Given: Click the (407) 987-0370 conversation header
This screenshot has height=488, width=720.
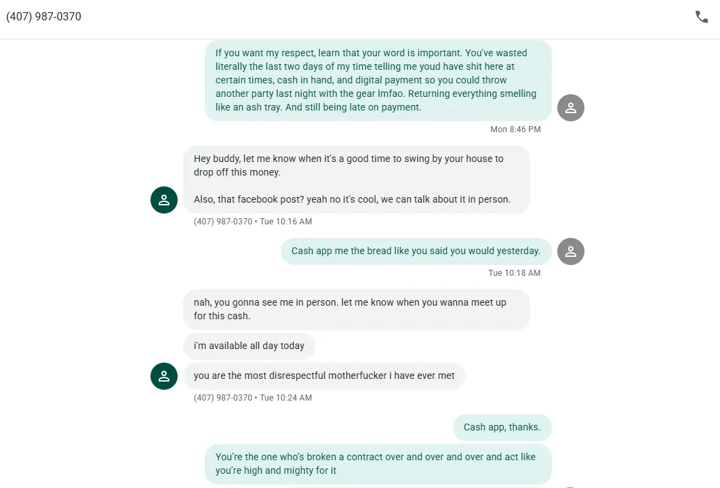Looking at the screenshot, I should tap(44, 17).
